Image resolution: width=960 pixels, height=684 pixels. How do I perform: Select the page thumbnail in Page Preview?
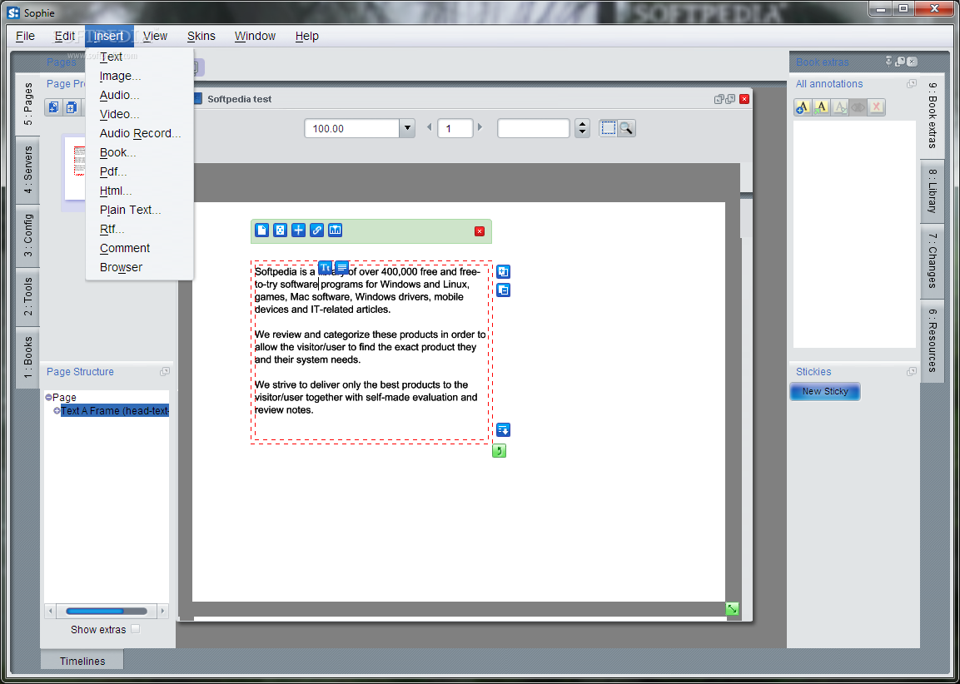75,168
